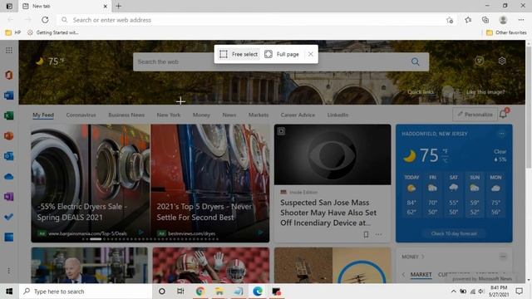
Task: Select the LinkedIn tab
Action: pos(337,115)
